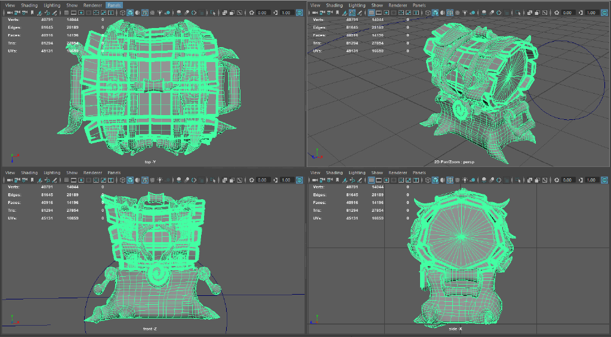Screen dimensions: 611x337
Task: Open Select Camera icon in top panel
Action: [x=9, y=13]
